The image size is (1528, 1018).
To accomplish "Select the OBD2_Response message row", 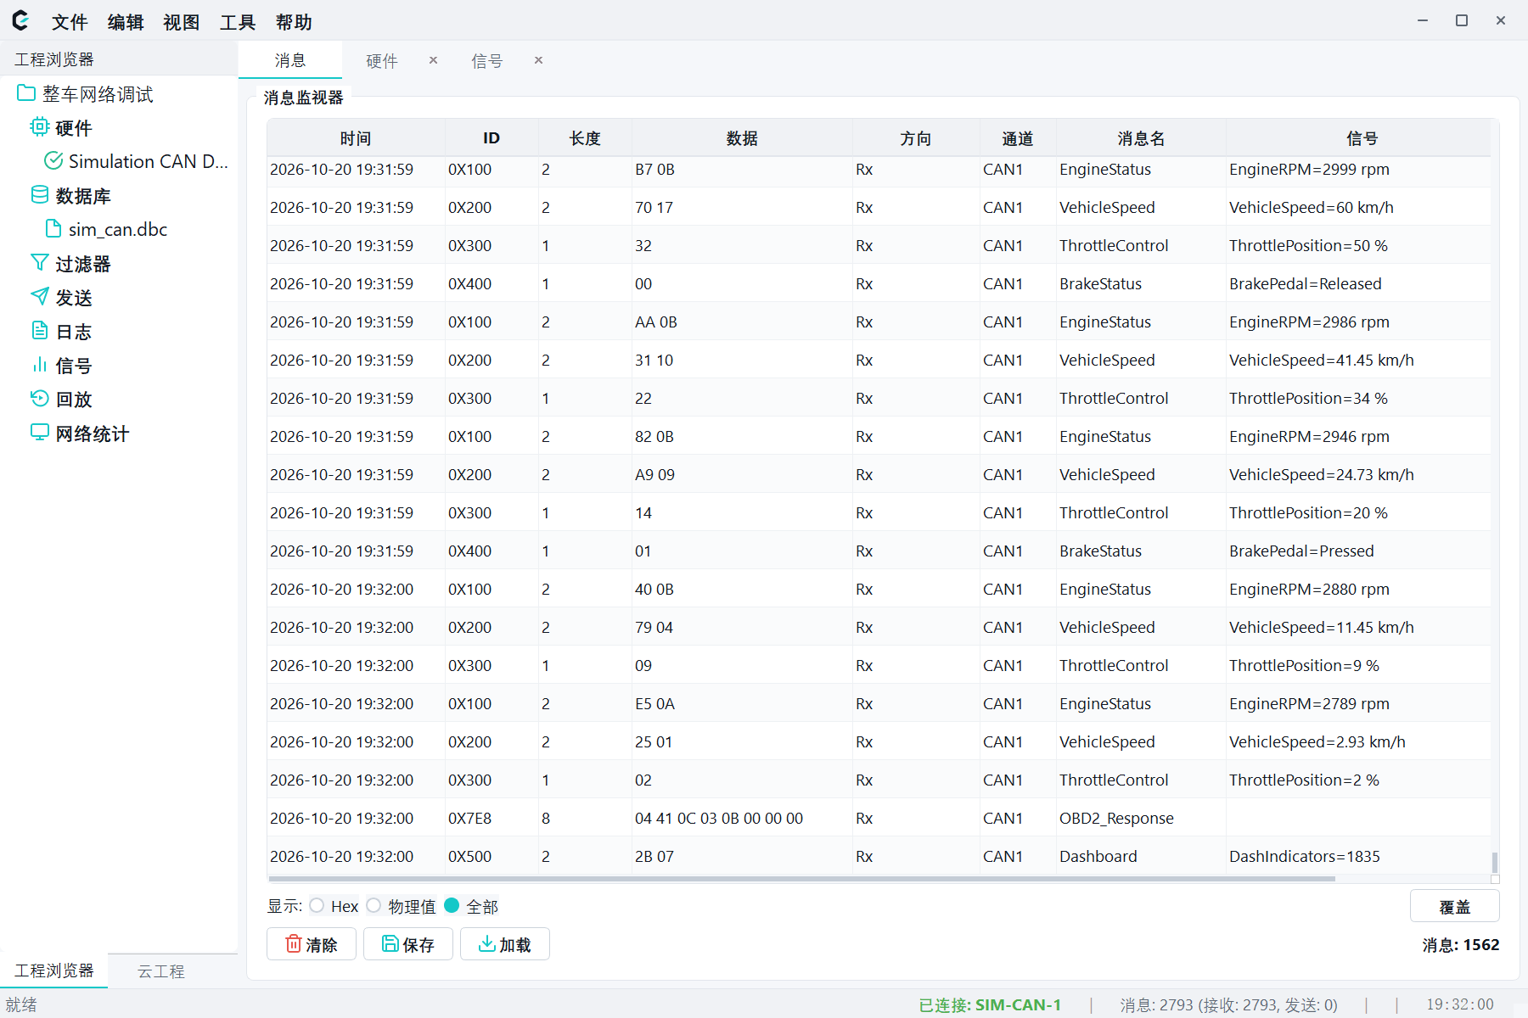I will tap(879, 818).
